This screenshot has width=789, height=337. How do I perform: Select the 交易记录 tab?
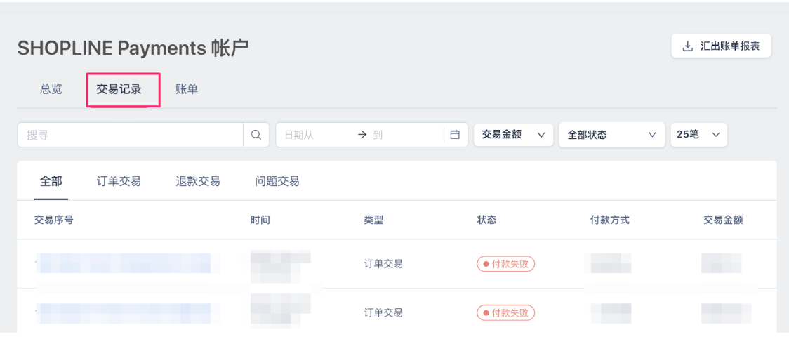pyautogui.click(x=119, y=90)
